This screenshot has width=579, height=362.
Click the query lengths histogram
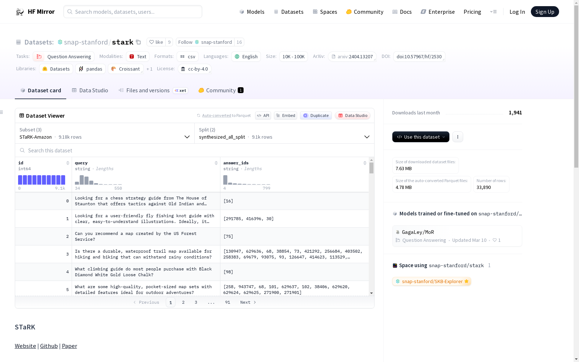pos(98,180)
